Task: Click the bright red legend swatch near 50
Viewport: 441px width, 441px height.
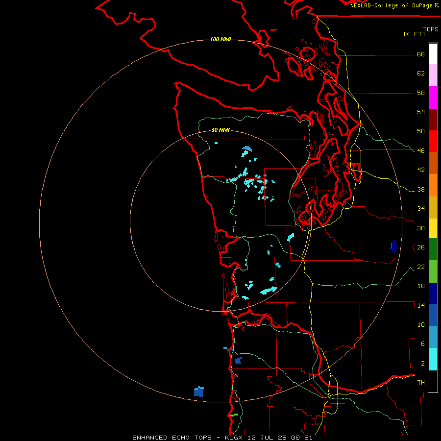Action: point(433,141)
